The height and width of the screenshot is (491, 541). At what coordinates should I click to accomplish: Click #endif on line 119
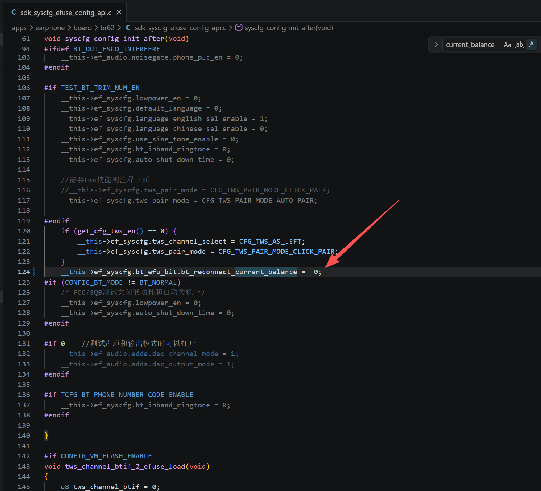(56, 221)
